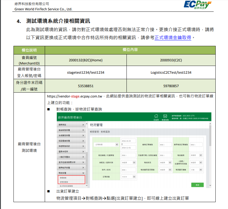This screenshot has width=228, height=209.
Task: Click the 欄位內容 table header
Action: (130, 50)
